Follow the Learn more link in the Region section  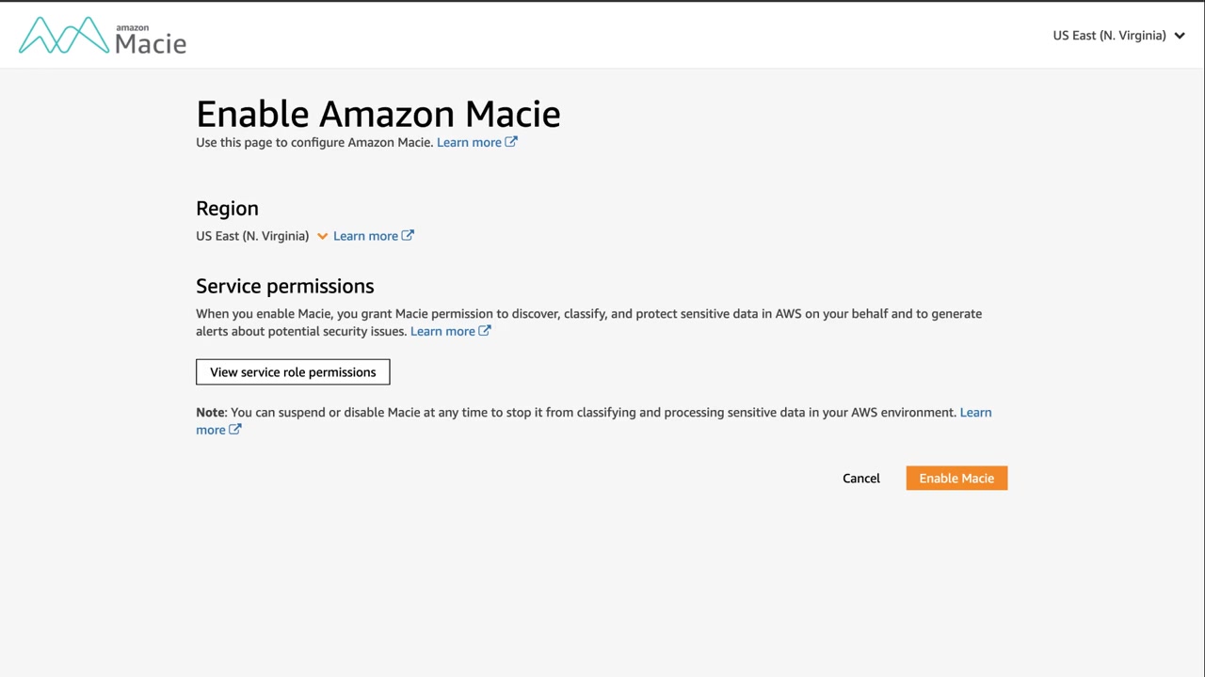point(365,236)
